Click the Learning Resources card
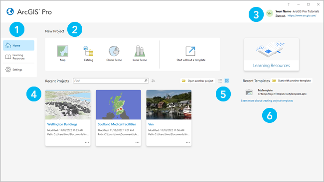Image resolution: width=324 pixels, height=182 pixels. 271,54
